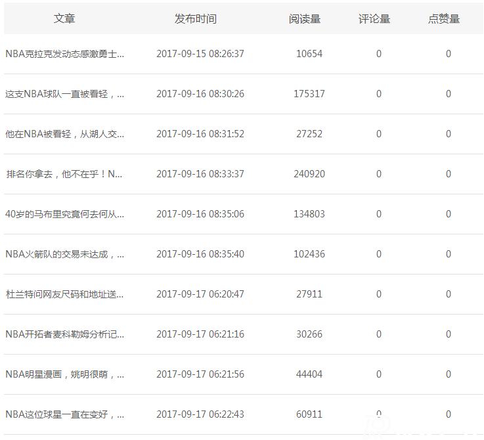Select read count 240920 cell
The width and height of the screenshot is (484, 440).
pos(309,174)
